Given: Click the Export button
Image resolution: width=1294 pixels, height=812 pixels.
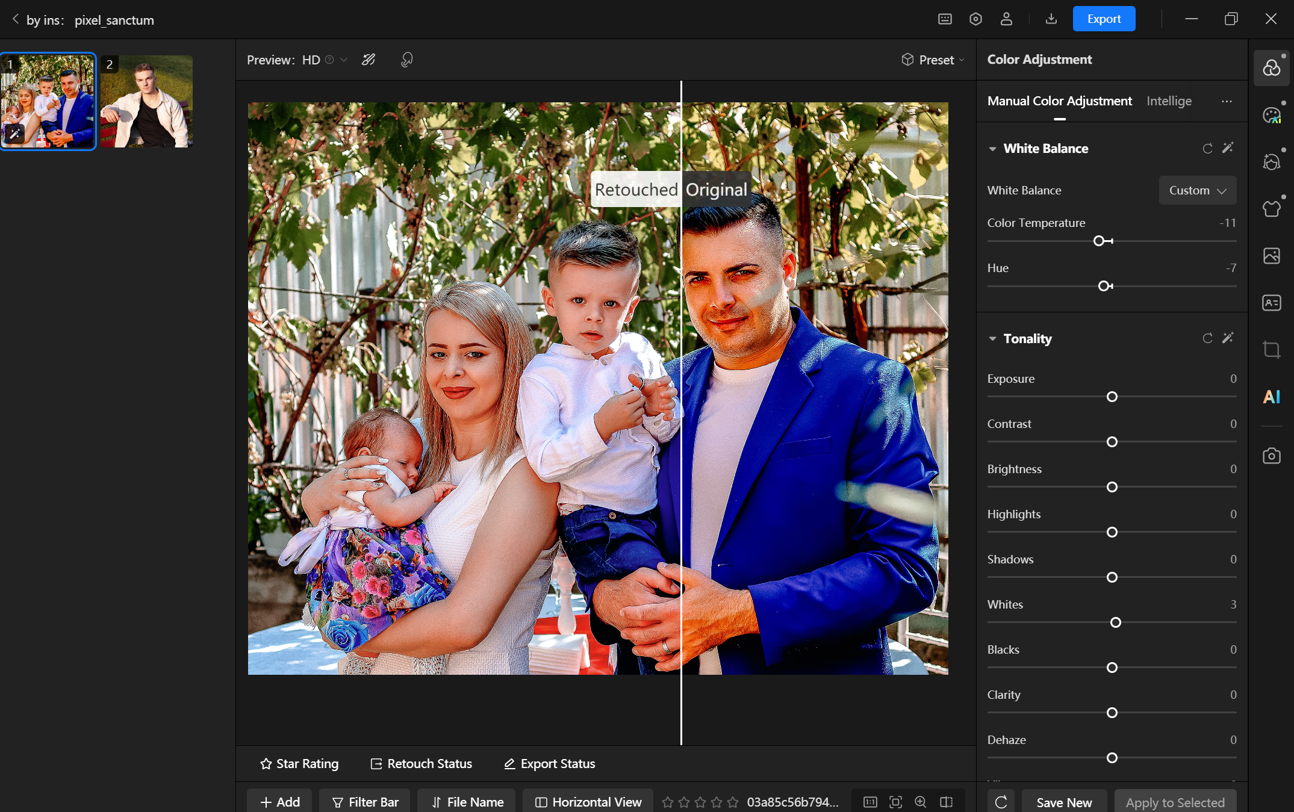Looking at the screenshot, I should pos(1103,19).
